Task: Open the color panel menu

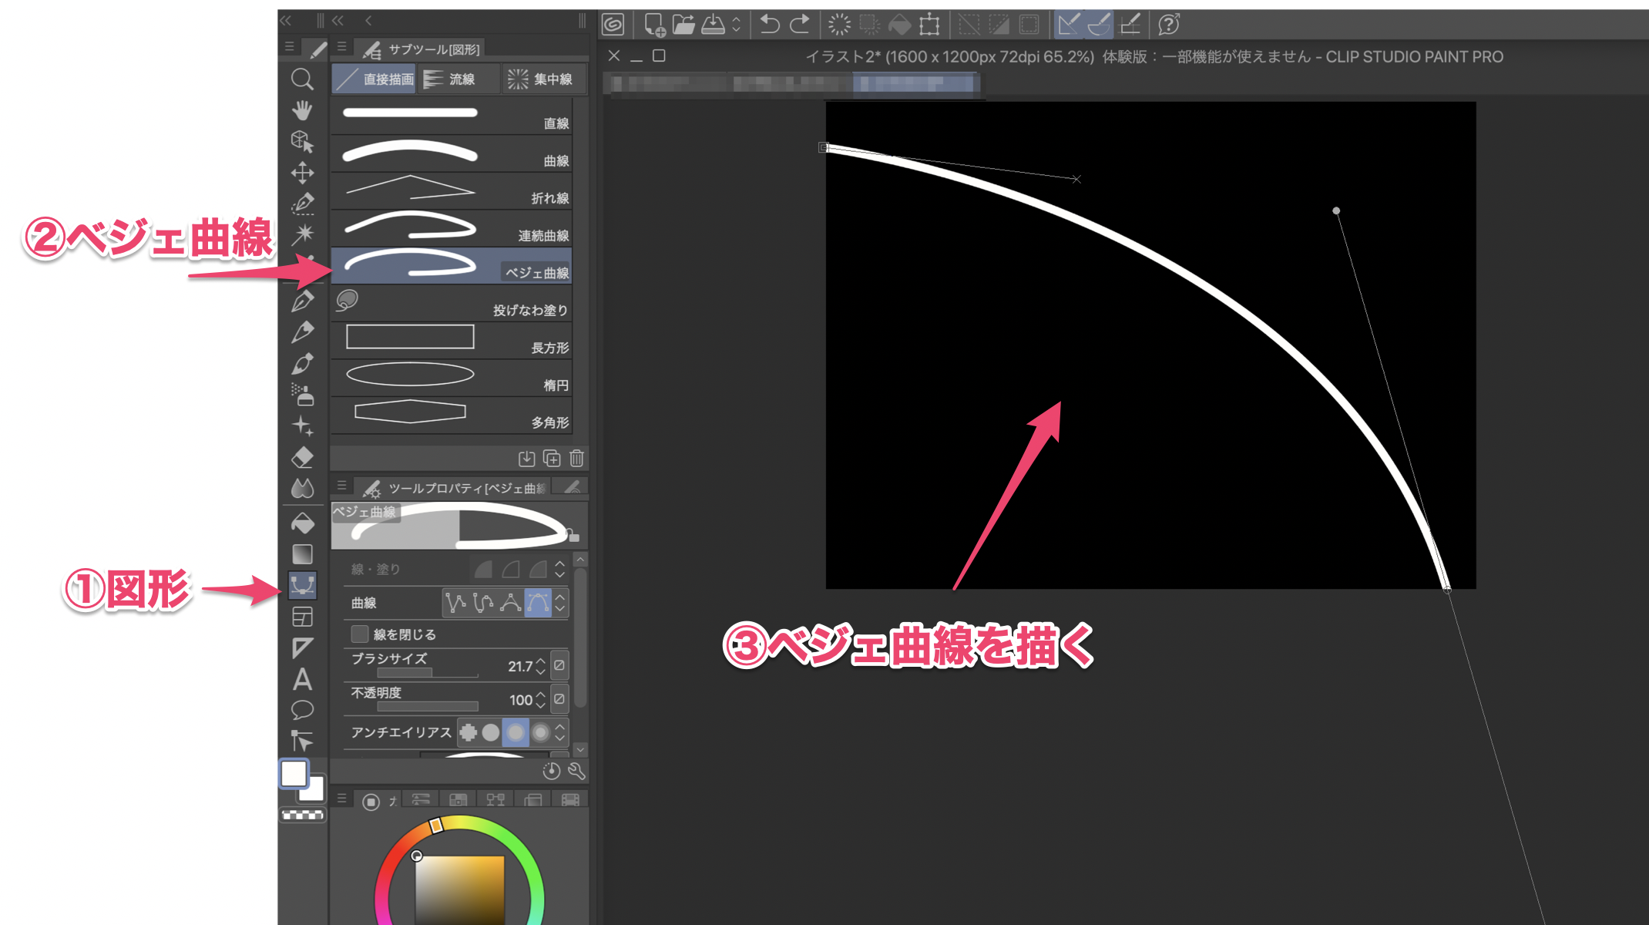Action: point(341,799)
